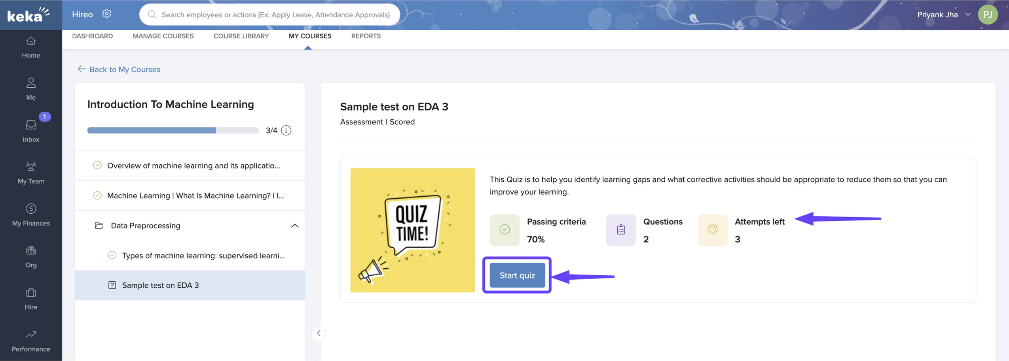
Task: Click the Hireo settings gear icon
Action: (106, 14)
